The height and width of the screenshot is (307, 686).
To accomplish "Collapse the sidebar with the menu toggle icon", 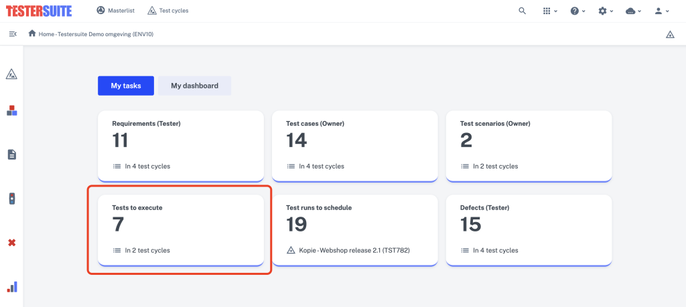I will click(13, 33).
